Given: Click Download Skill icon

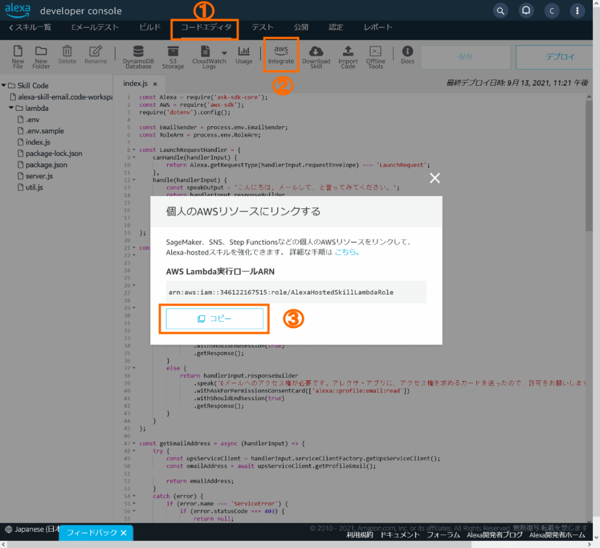Looking at the screenshot, I should tap(316, 57).
